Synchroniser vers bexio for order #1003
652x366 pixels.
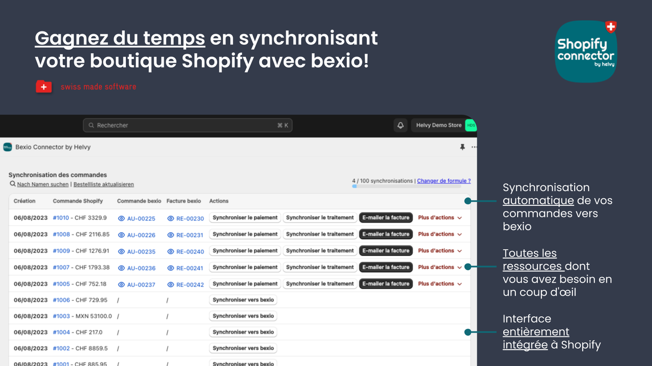[243, 316]
